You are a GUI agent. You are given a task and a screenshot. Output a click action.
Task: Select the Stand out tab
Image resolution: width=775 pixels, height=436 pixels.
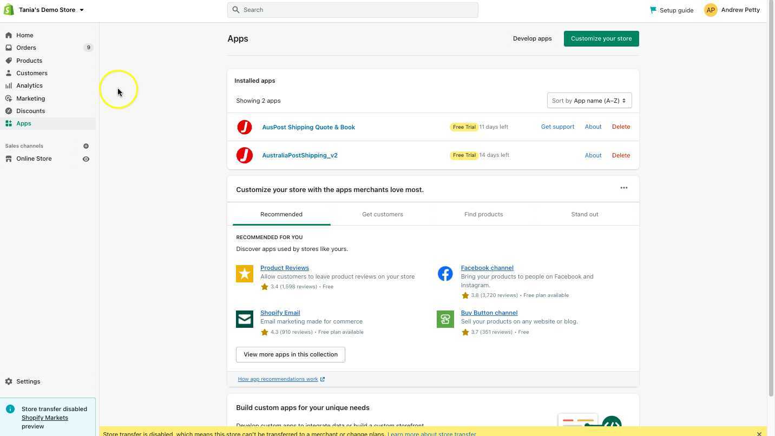coord(584,214)
